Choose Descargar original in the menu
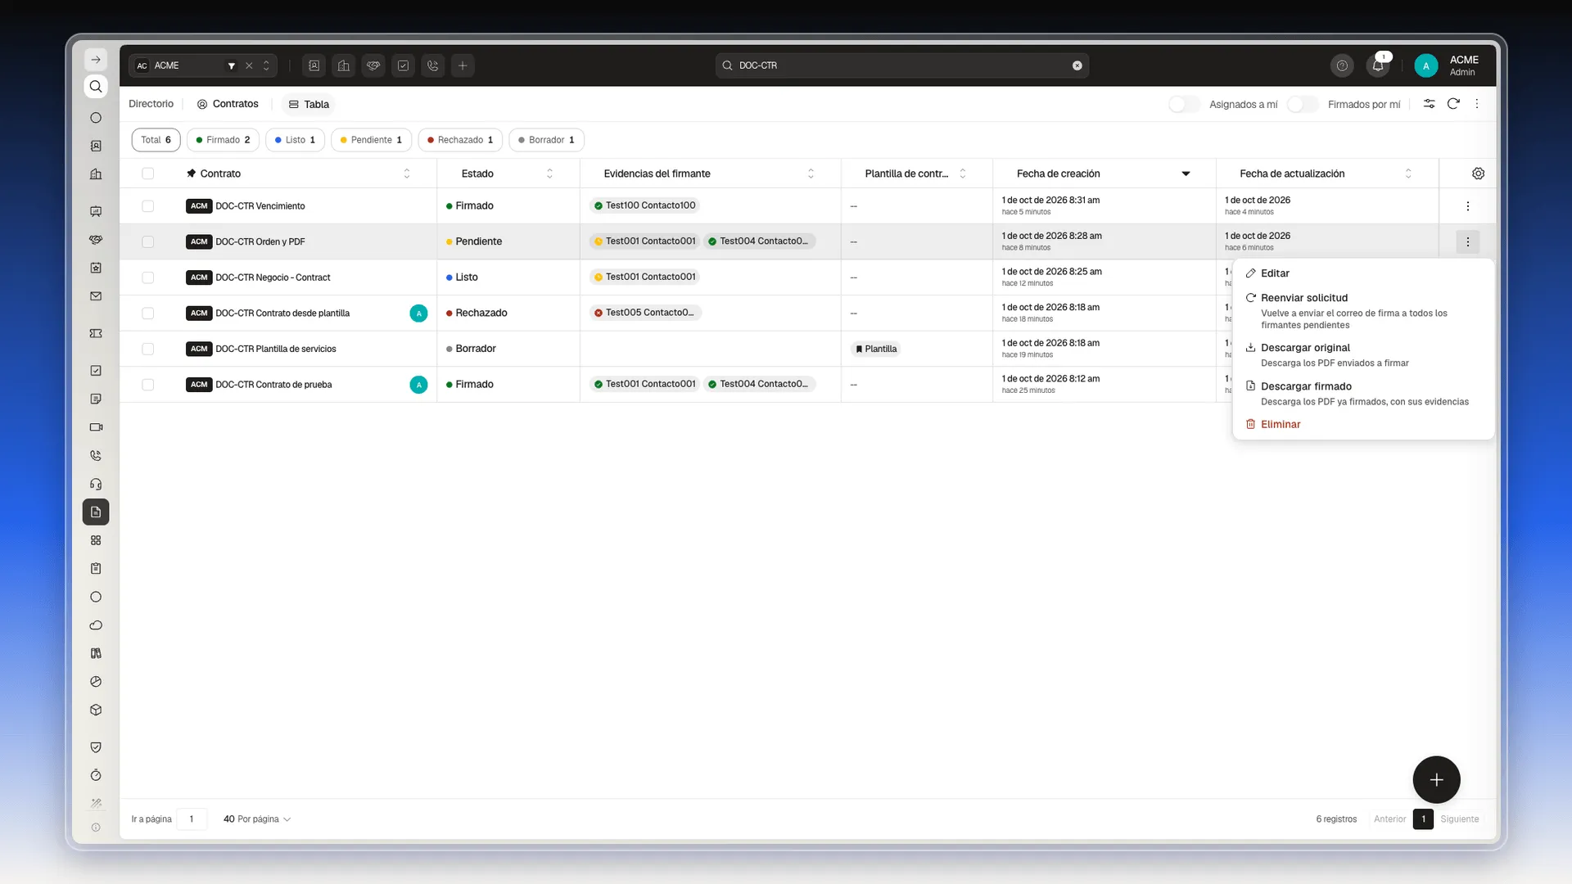This screenshot has height=884, width=1572. (1362, 355)
